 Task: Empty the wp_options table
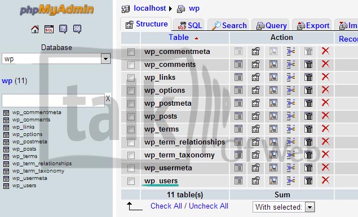point(308,91)
